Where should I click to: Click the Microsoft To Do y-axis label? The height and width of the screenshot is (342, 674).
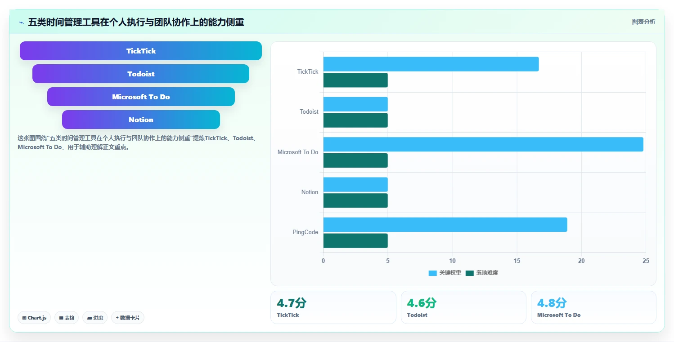pyautogui.click(x=298, y=152)
